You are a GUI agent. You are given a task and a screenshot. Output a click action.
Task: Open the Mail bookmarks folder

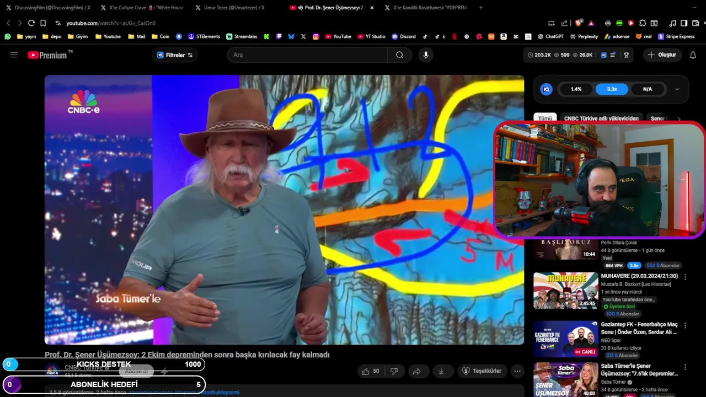(x=137, y=36)
